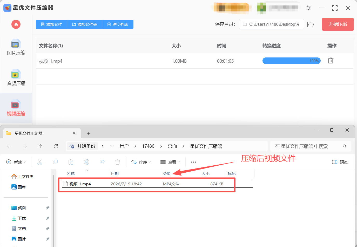357x247 pixels.
Task: Unpin 桌面 using its pin icon
Action: [x=48, y=208]
